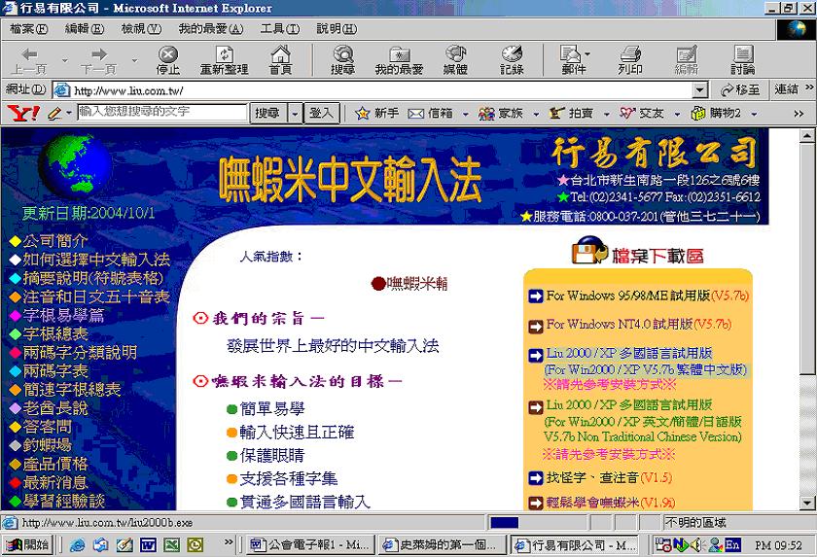Click the URL address field
The height and width of the screenshot is (557, 817).
point(374,90)
